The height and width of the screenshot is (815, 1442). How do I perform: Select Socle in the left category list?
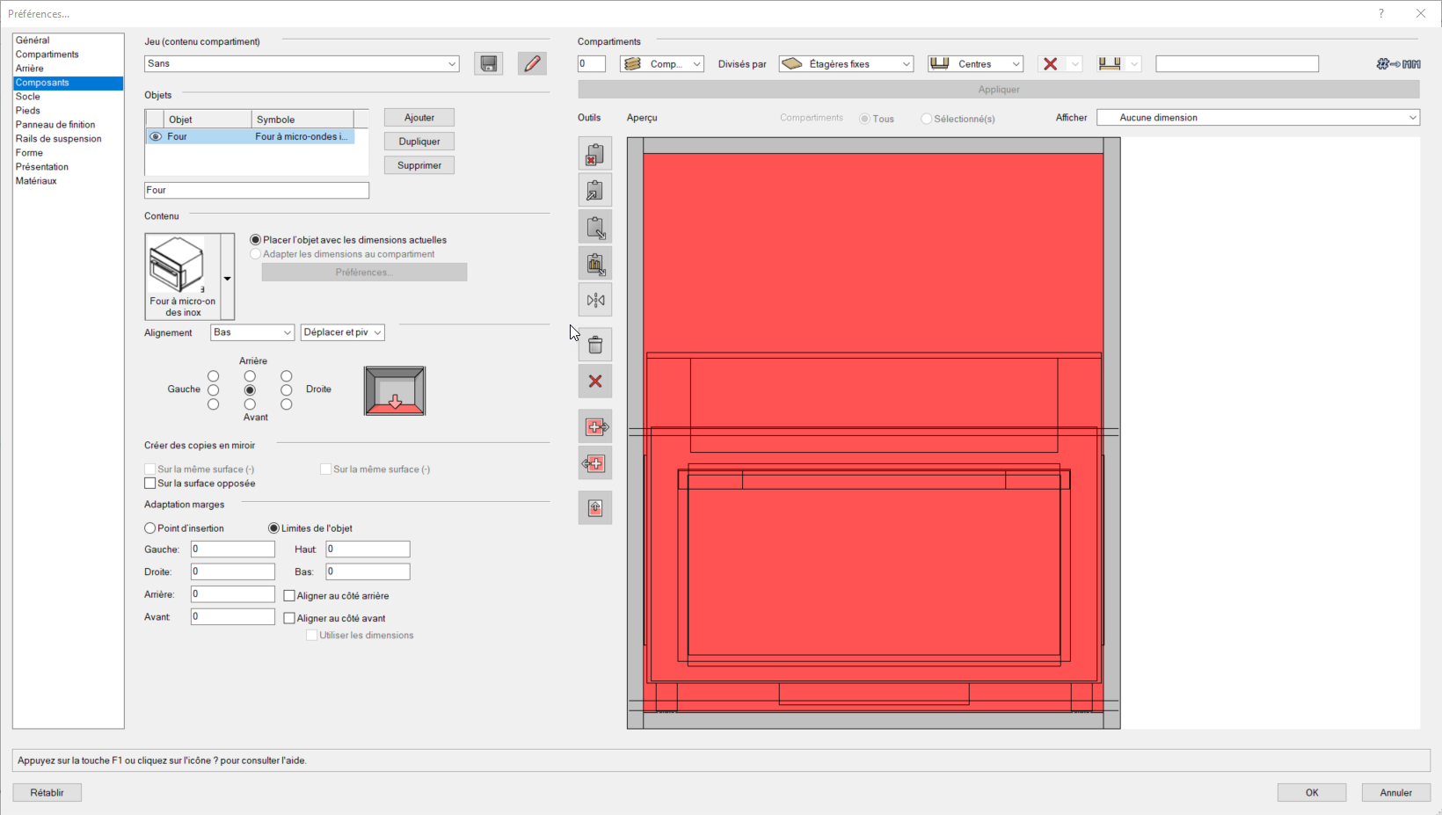(x=28, y=96)
